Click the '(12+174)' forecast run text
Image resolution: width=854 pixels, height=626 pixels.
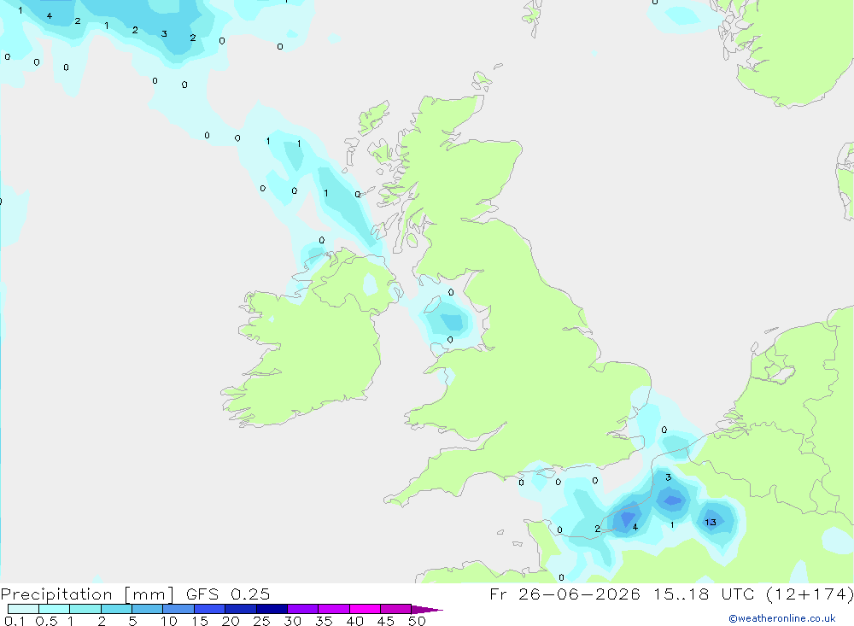click(x=810, y=594)
